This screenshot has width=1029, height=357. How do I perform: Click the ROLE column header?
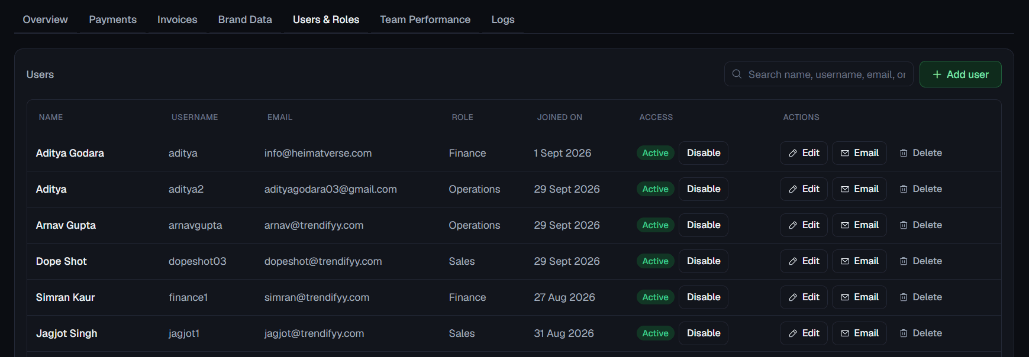click(462, 117)
